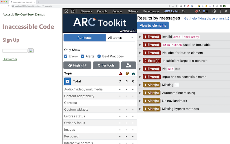Uncheck the Best Practices checkbox

(x=99, y=56)
